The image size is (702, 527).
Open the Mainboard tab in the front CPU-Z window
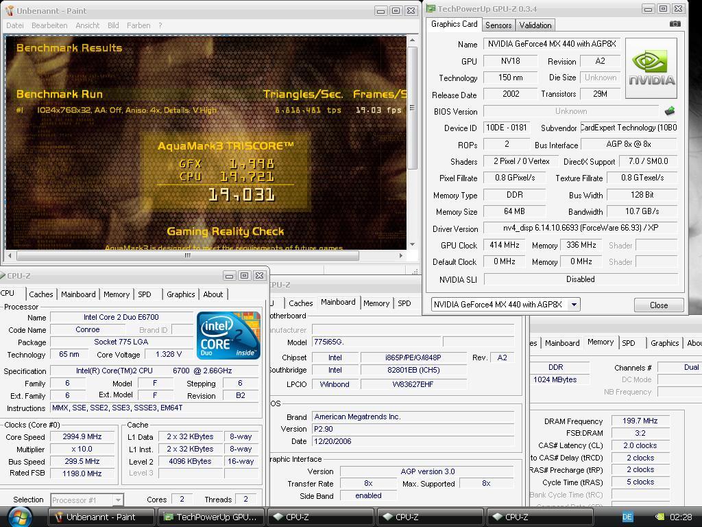(78, 294)
